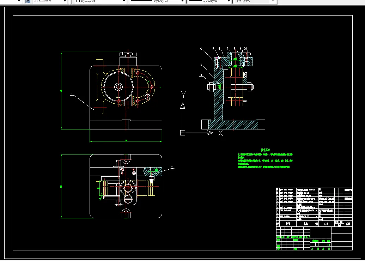Select part balloon number 10 in section view

(x=245, y=49)
